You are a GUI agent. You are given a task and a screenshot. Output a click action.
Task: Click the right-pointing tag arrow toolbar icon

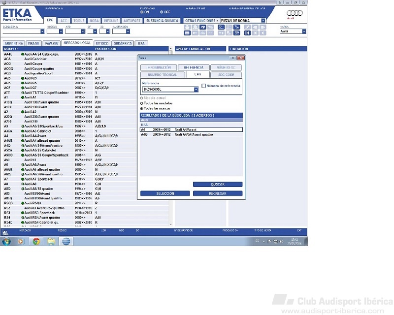tap(263, 27)
